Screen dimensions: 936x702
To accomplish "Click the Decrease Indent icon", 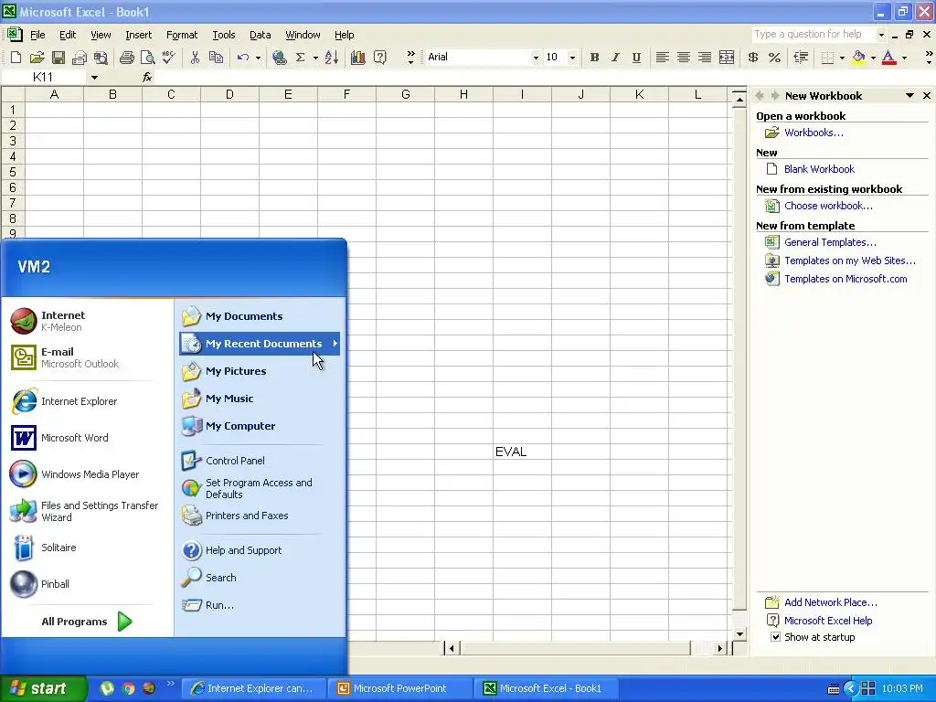I will 801,58.
